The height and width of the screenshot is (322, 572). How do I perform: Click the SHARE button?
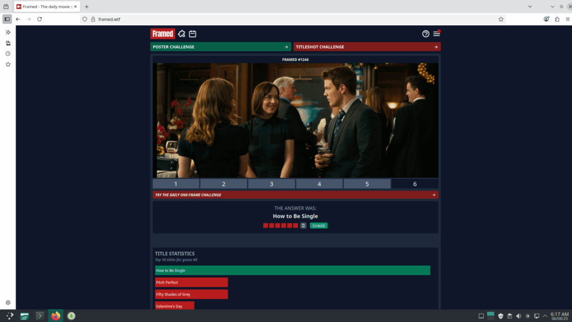pos(318,226)
